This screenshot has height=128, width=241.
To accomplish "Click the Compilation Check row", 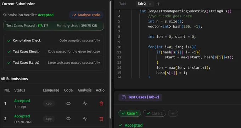I will [53, 40].
